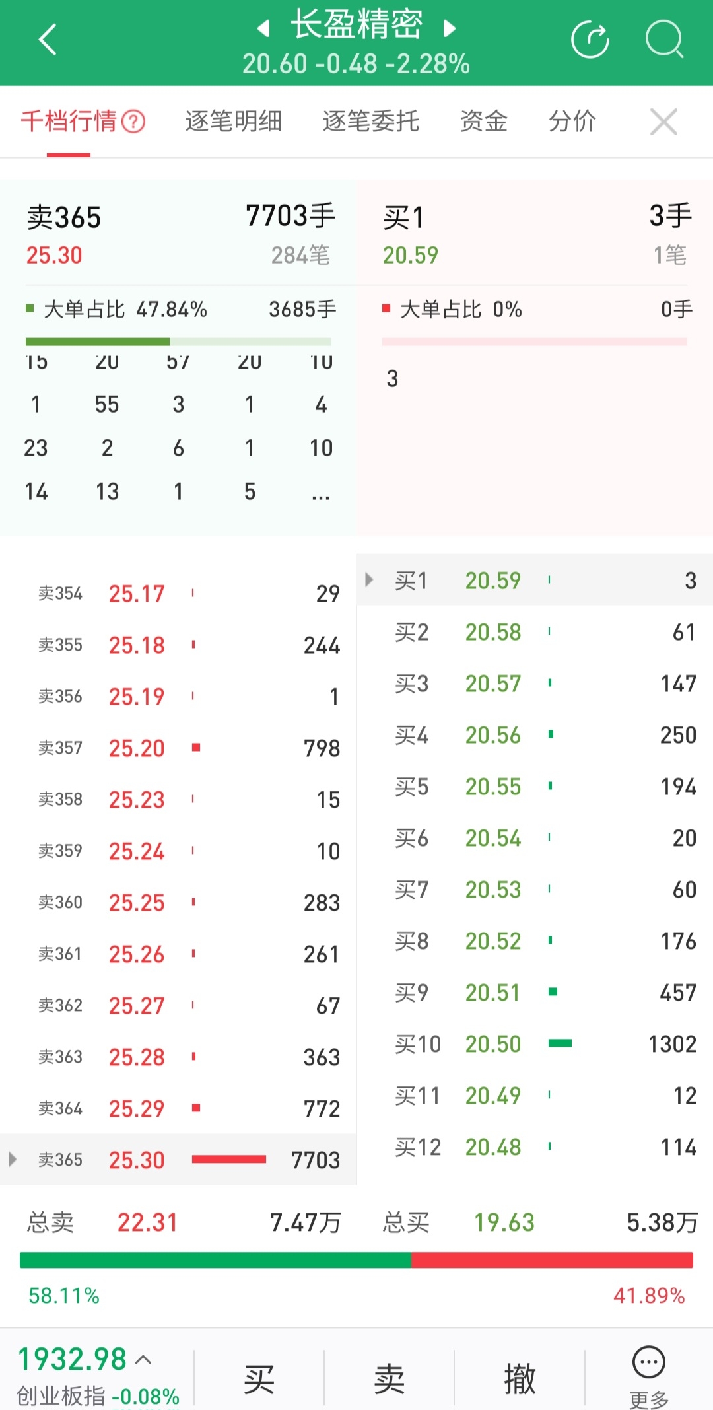This screenshot has width=713, height=1410.
Task: Open the search magnifier icon
Action: (x=664, y=40)
